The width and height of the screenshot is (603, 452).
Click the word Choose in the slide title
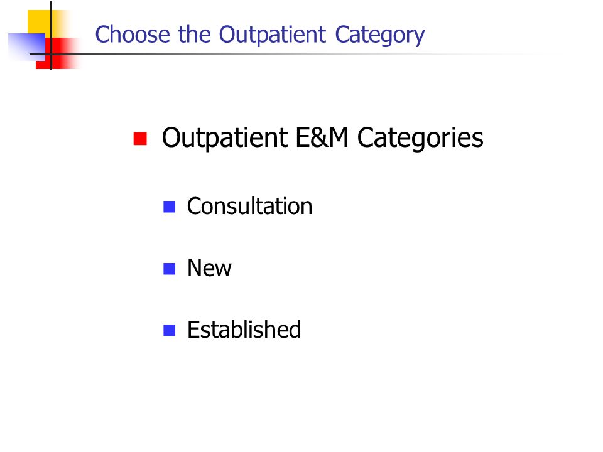click(133, 34)
